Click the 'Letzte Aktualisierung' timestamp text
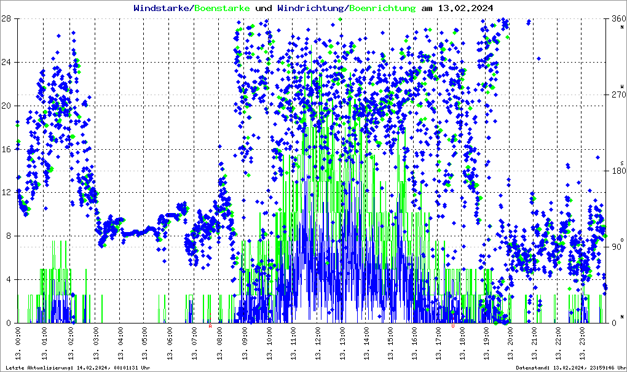The height and width of the screenshot is (372, 627). [x=78, y=368]
